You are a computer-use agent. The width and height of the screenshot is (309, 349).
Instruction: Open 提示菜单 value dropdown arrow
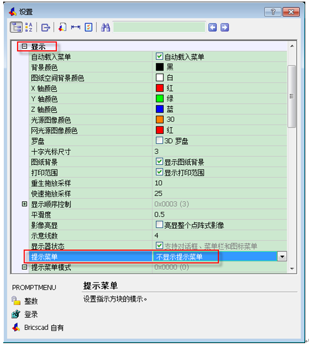point(282,257)
